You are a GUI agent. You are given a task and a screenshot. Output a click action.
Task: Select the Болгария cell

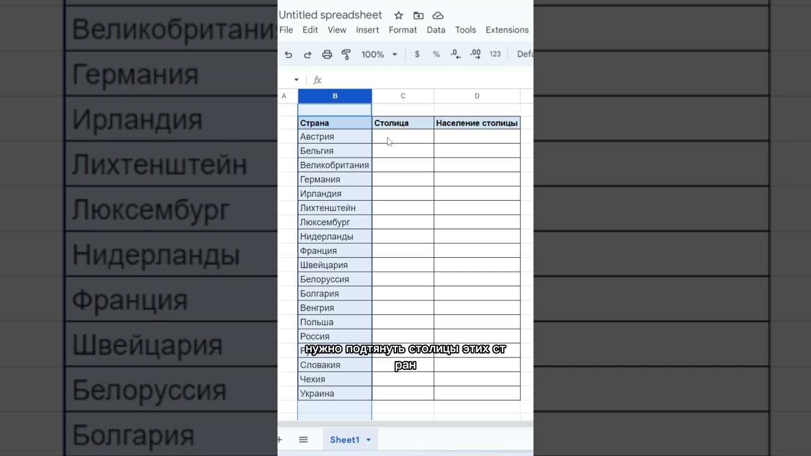coord(335,293)
